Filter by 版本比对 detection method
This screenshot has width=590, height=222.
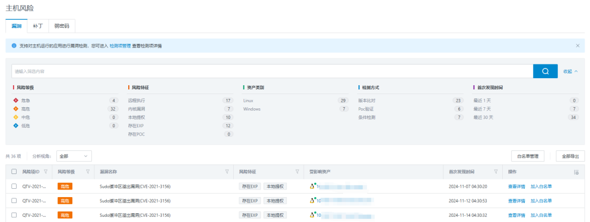(x=366, y=101)
